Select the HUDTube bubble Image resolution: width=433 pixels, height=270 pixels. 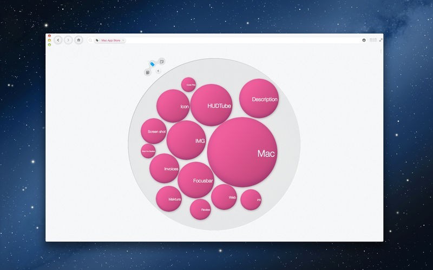(211, 105)
